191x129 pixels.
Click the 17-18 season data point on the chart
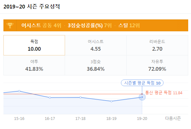(81, 97)
